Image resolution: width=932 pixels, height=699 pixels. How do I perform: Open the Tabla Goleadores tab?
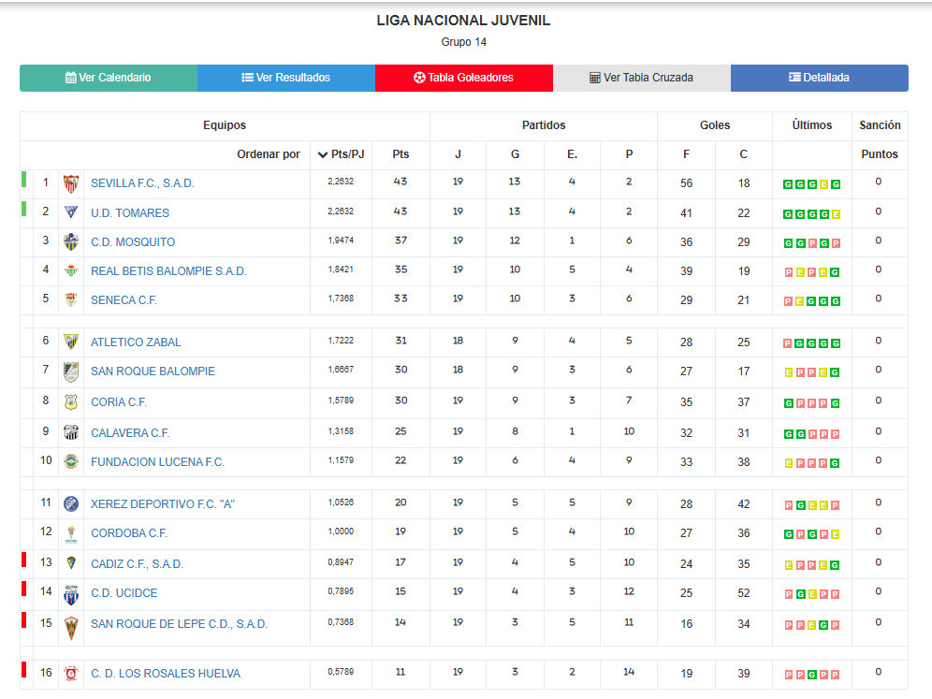click(x=463, y=78)
